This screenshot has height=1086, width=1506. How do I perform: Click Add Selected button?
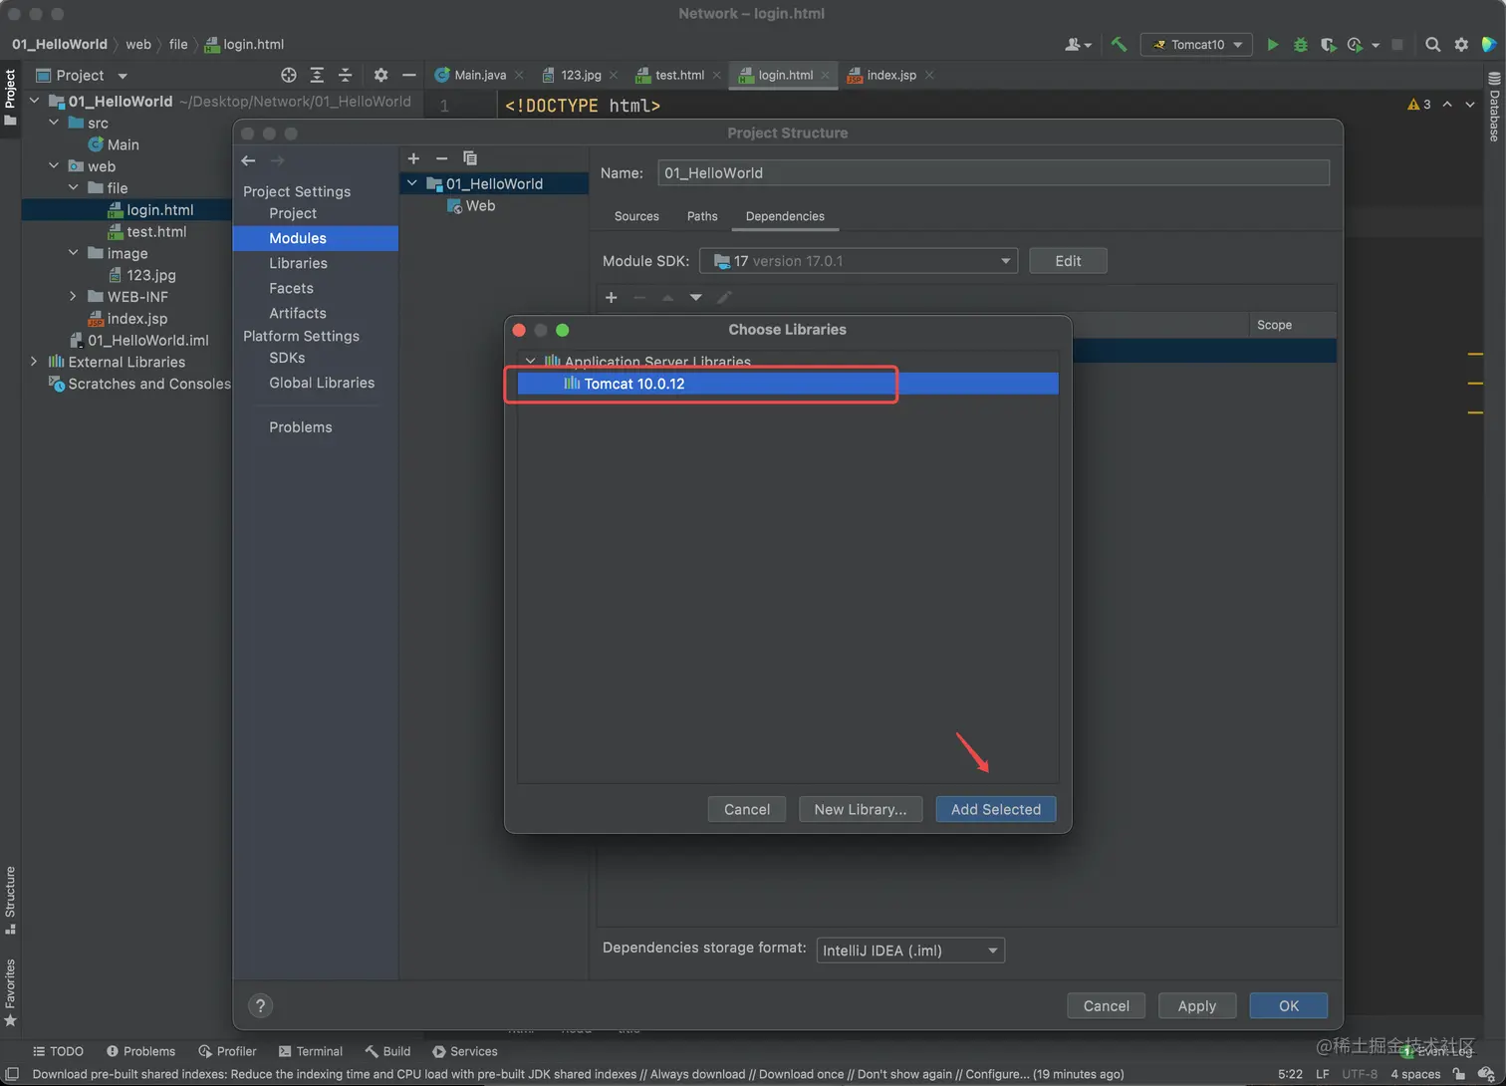996,809
